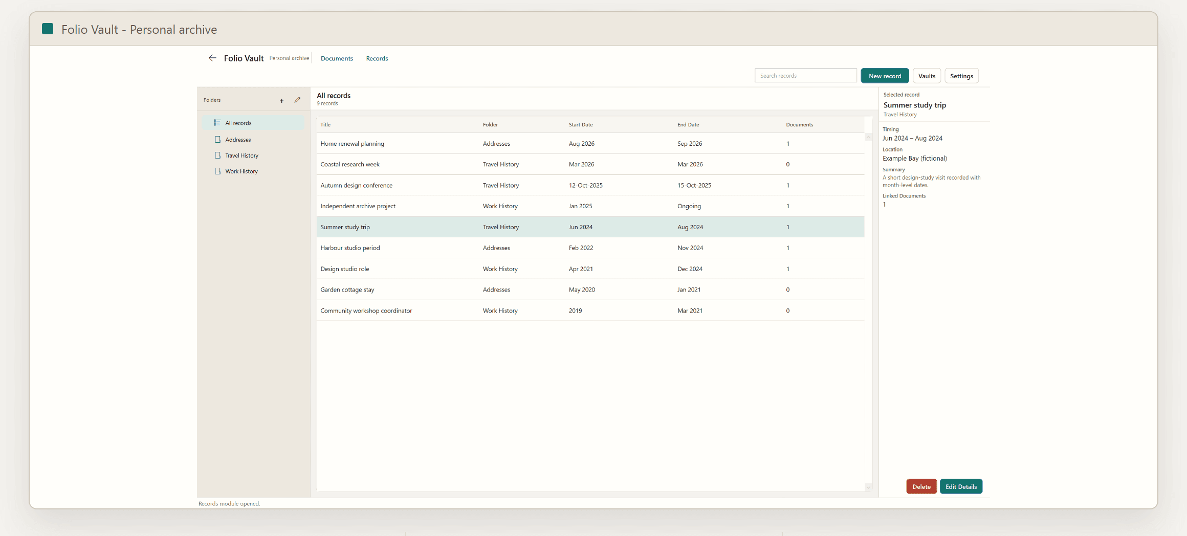
Task: Sort by the Documents column header
Action: pos(799,125)
